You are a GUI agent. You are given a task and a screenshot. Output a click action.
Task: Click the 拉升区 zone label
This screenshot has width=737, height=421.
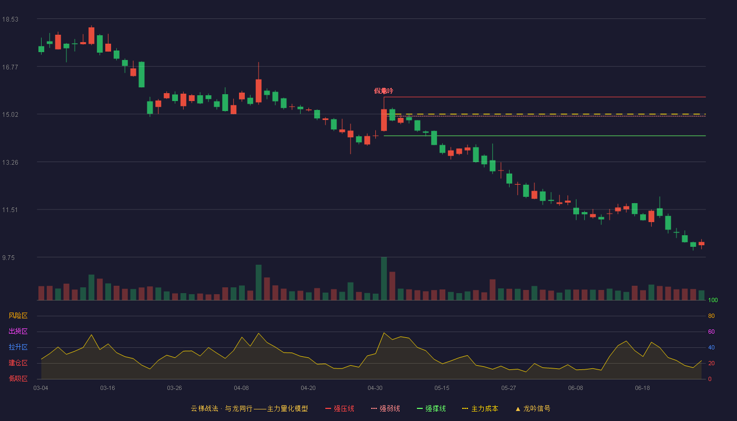pos(18,347)
